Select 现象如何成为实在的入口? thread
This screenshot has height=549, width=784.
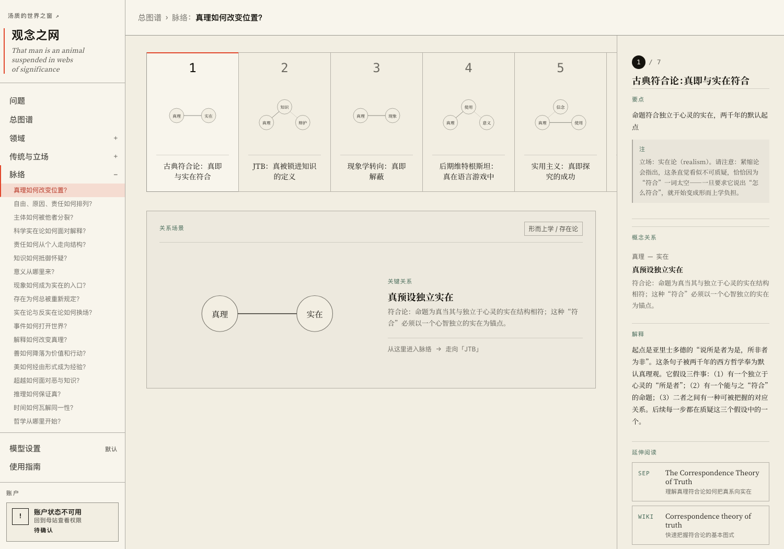coord(63,285)
